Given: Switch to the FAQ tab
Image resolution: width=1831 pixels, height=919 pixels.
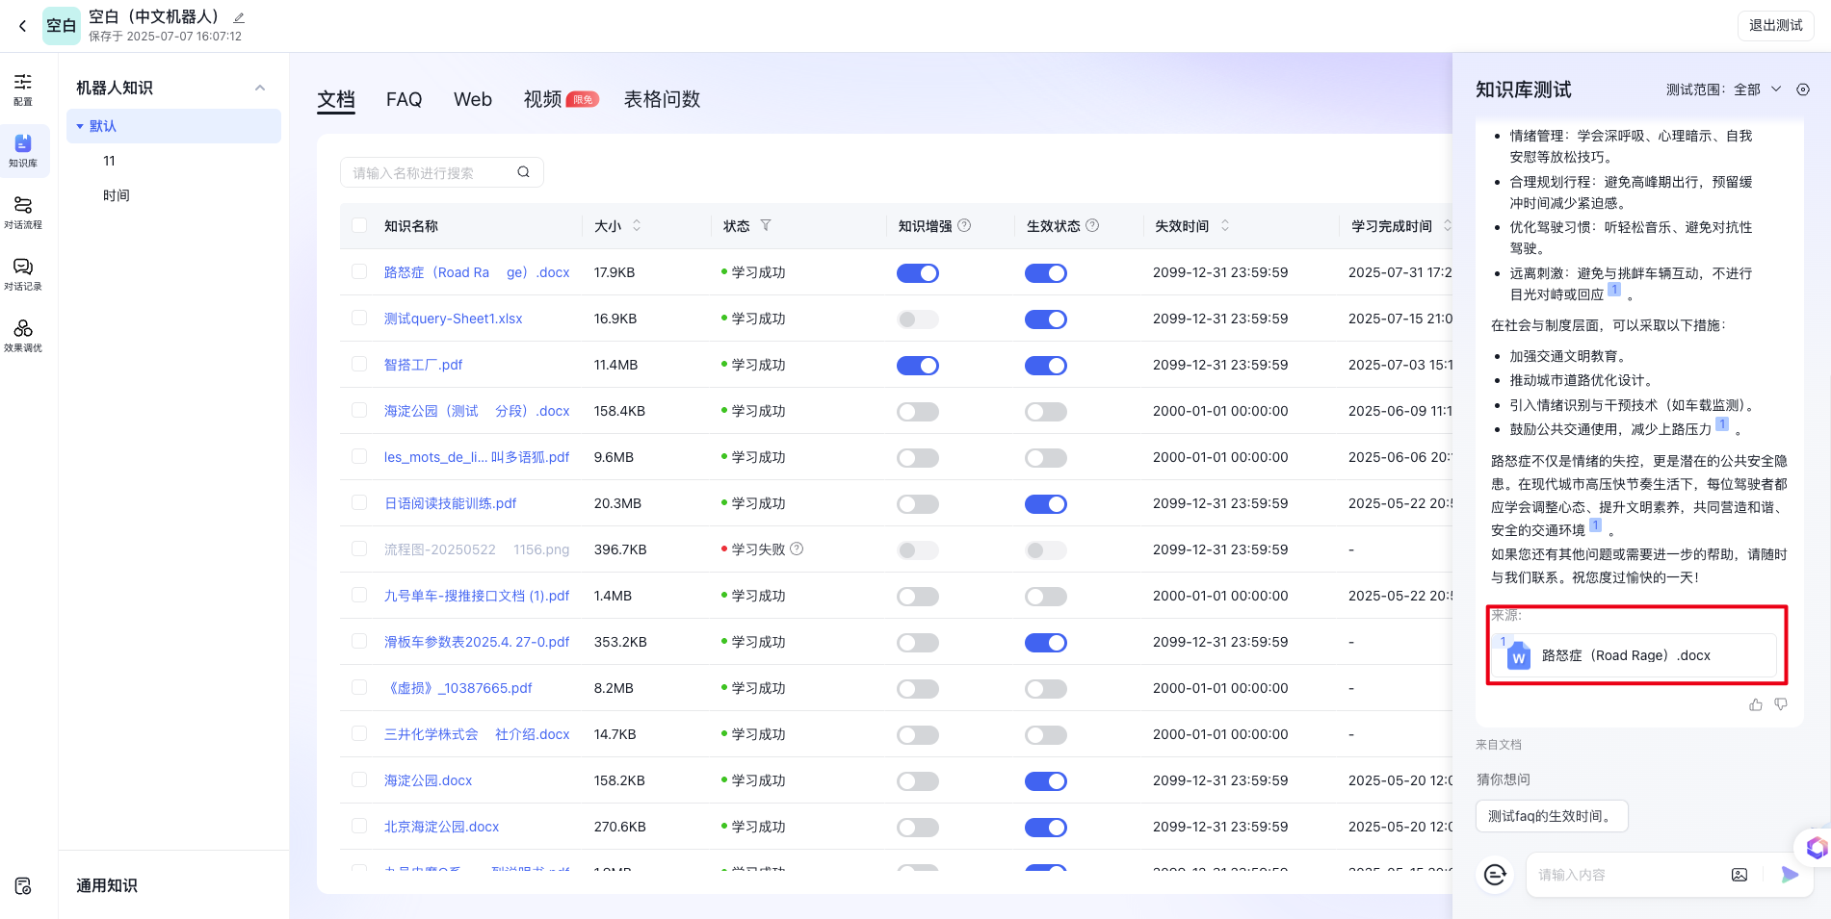Looking at the screenshot, I should click(404, 99).
